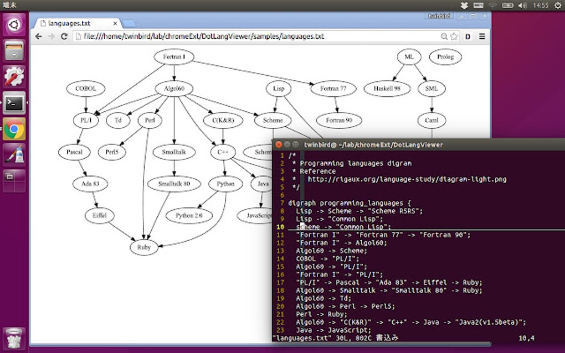The image size is (565, 353).
Task: Click the Tcl node in the graph
Action: (118, 120)
